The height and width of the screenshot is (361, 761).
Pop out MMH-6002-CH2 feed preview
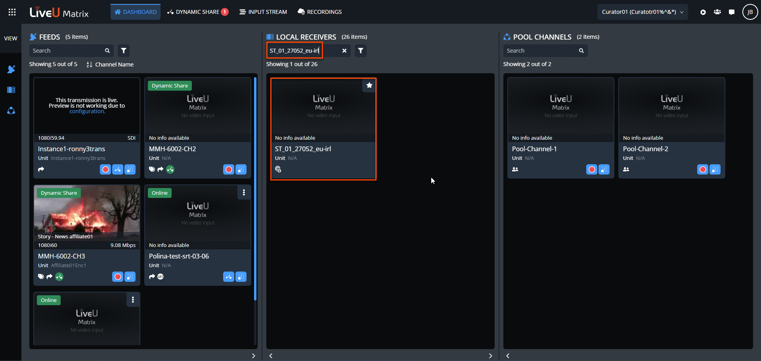(x=241, y=169)
